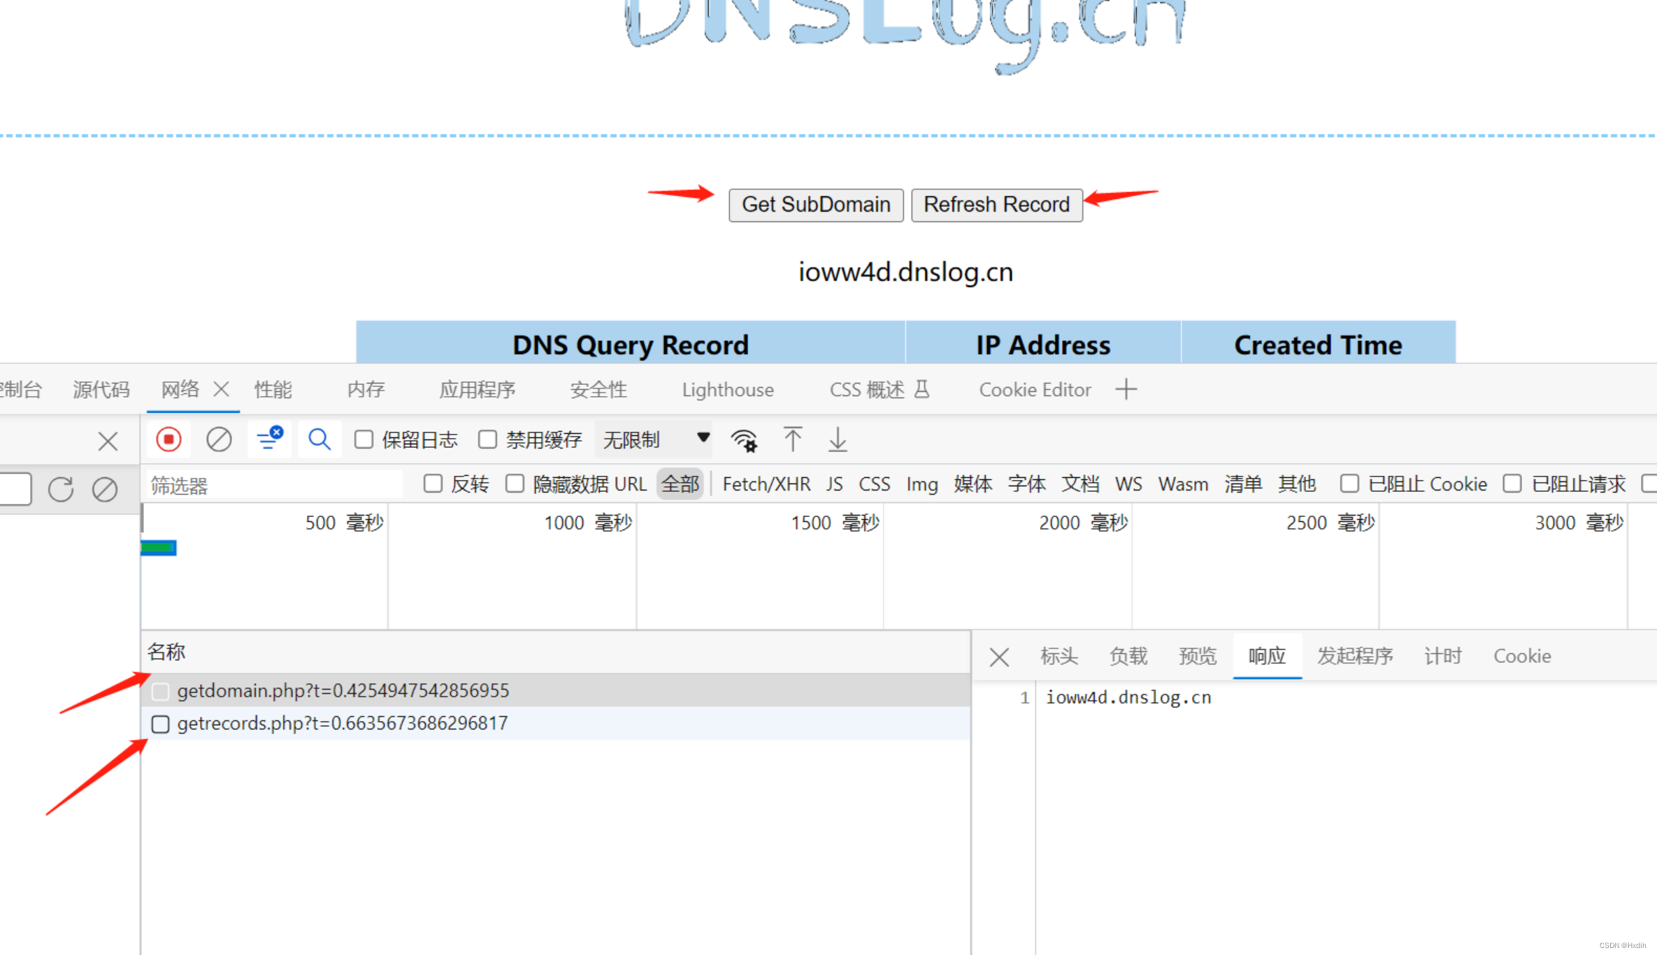Image resolution: width=1657 pixels, height=955 pixels.
Task: Click the Get SubDomain button
Action: pos(815,205)
